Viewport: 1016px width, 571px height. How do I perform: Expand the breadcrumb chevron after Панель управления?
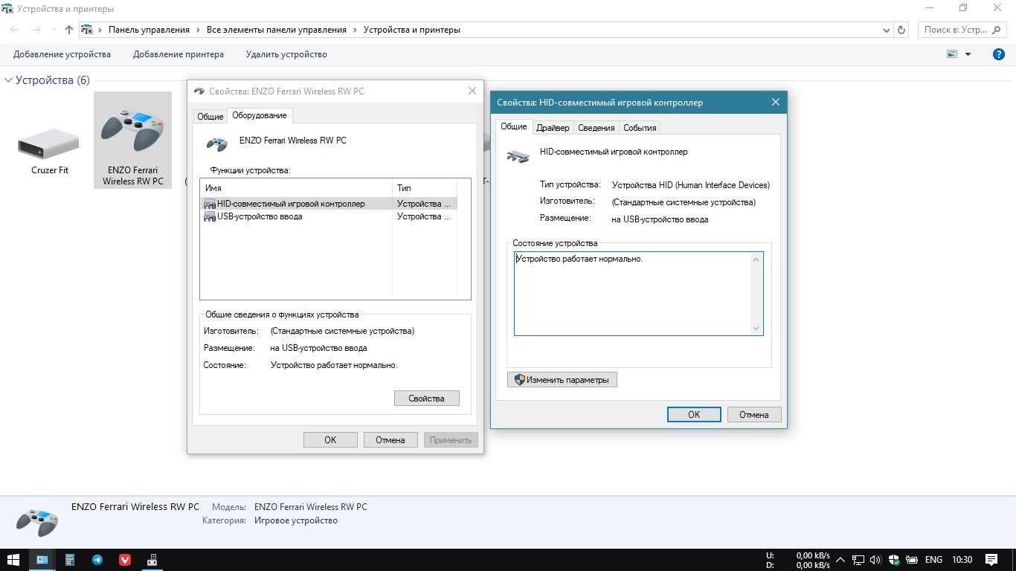(x=199, y=30)
